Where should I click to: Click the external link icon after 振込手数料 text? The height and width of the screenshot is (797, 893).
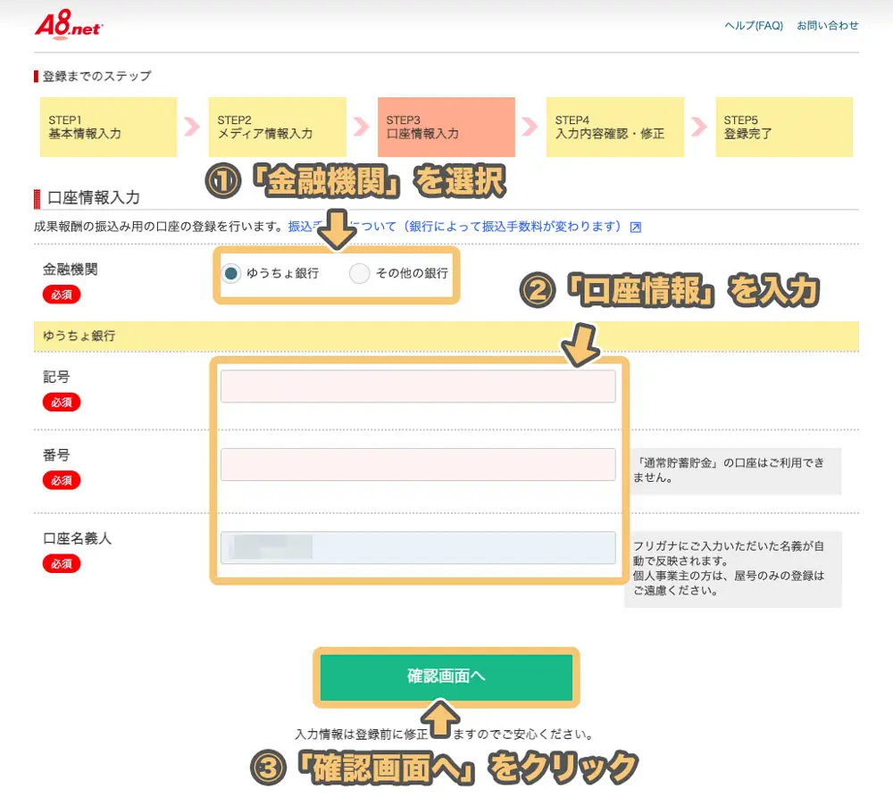pyautogui.click(x=636, y=228)
